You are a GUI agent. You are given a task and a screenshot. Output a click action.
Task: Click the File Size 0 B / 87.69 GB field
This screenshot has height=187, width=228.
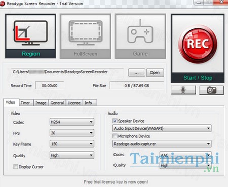(x=137, y=86)
